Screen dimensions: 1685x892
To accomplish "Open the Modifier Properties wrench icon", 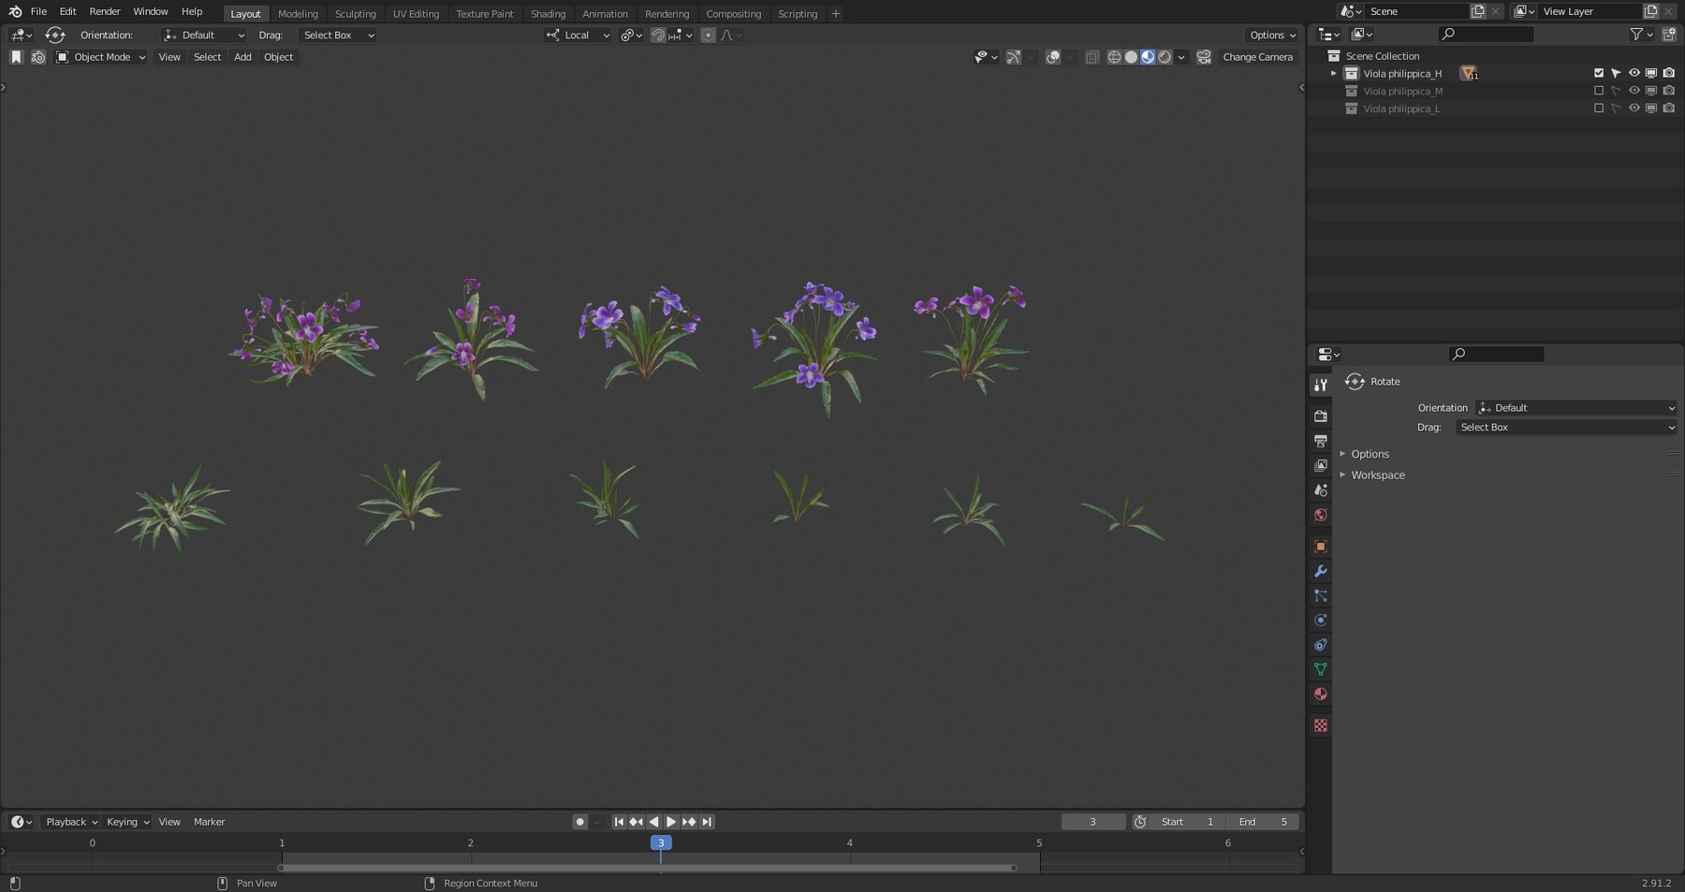I will [1320, 571].
